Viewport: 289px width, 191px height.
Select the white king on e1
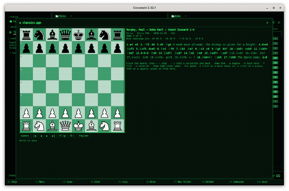point(78,126)
